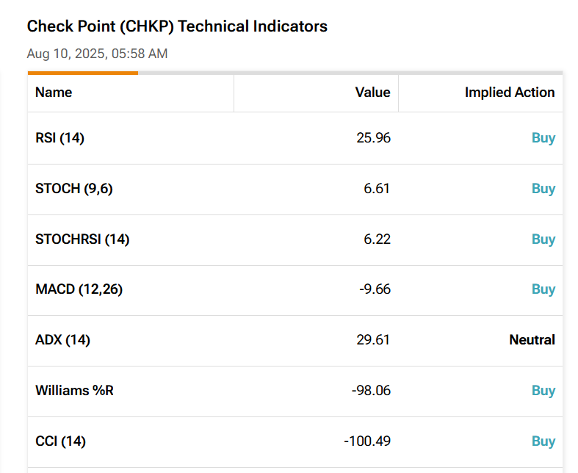Click the CCI (14) indicator name
This screenshot has height=473, width=578.
tap(60, 441)
